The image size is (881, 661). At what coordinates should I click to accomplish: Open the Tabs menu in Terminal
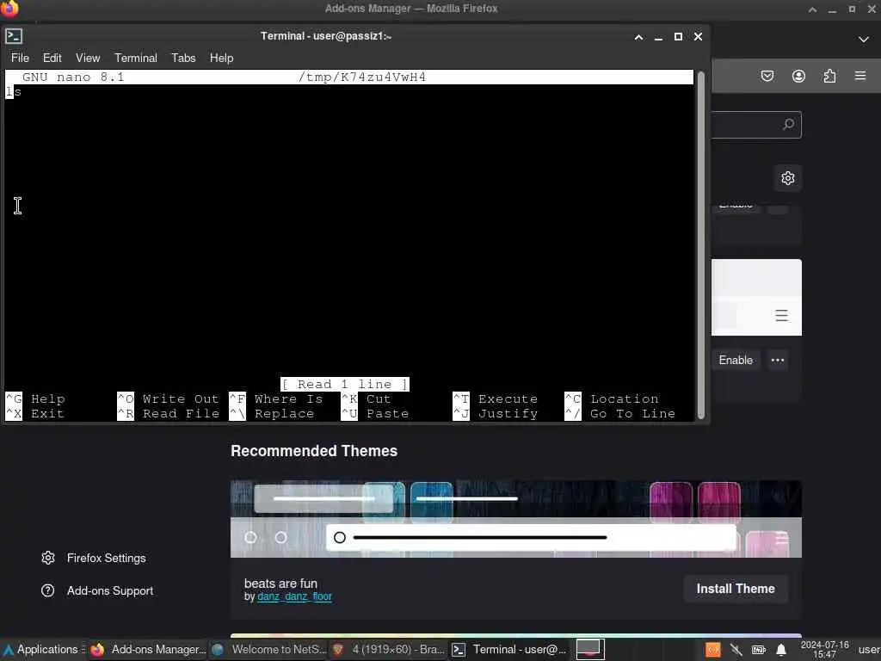183,58
